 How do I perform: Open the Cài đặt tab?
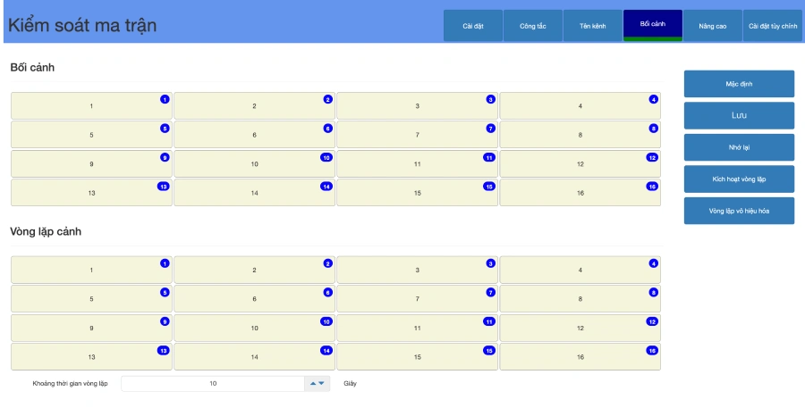tap(473, 26)
